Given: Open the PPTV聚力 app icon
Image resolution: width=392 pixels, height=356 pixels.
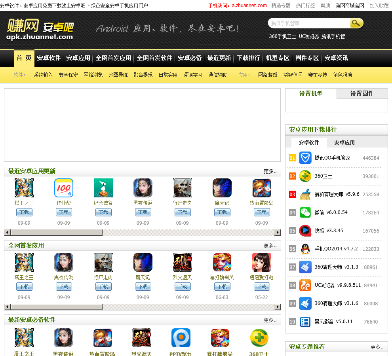Looking at the screenshot, I should pyautogui.click(x=181, y=338).
